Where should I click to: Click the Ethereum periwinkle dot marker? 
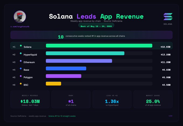click(21, 61)
